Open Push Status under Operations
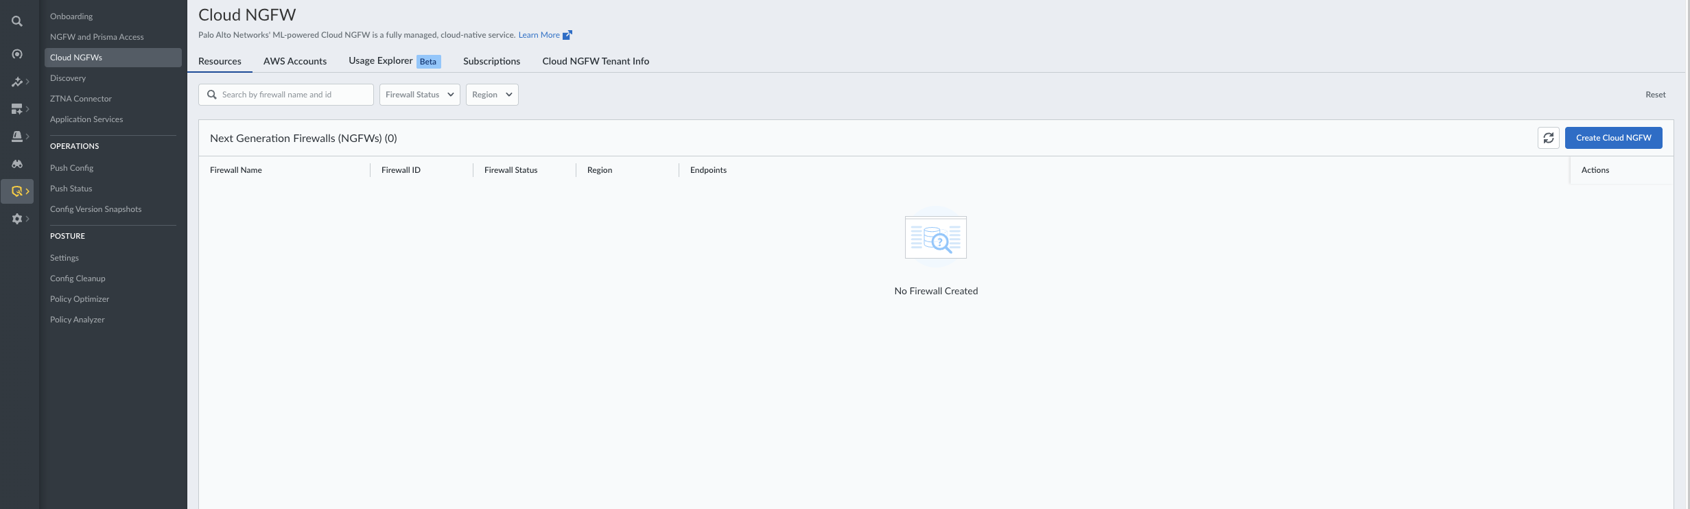Viewport: 1690px width, 509px height. (x=113, y=189)
